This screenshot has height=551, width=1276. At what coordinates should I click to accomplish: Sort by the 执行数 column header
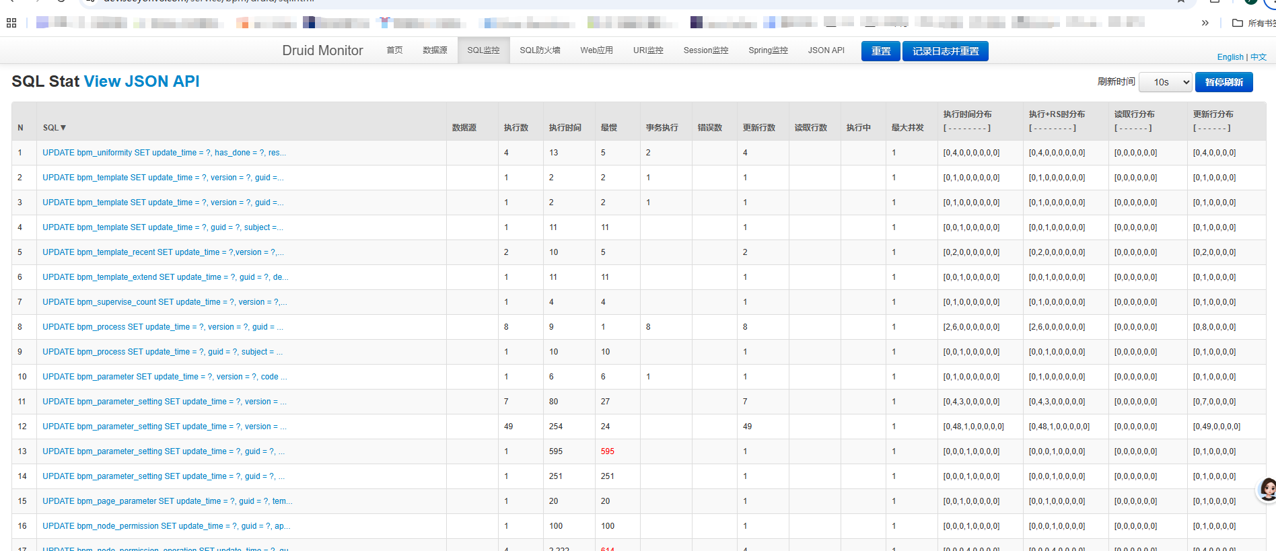point(516,128)
